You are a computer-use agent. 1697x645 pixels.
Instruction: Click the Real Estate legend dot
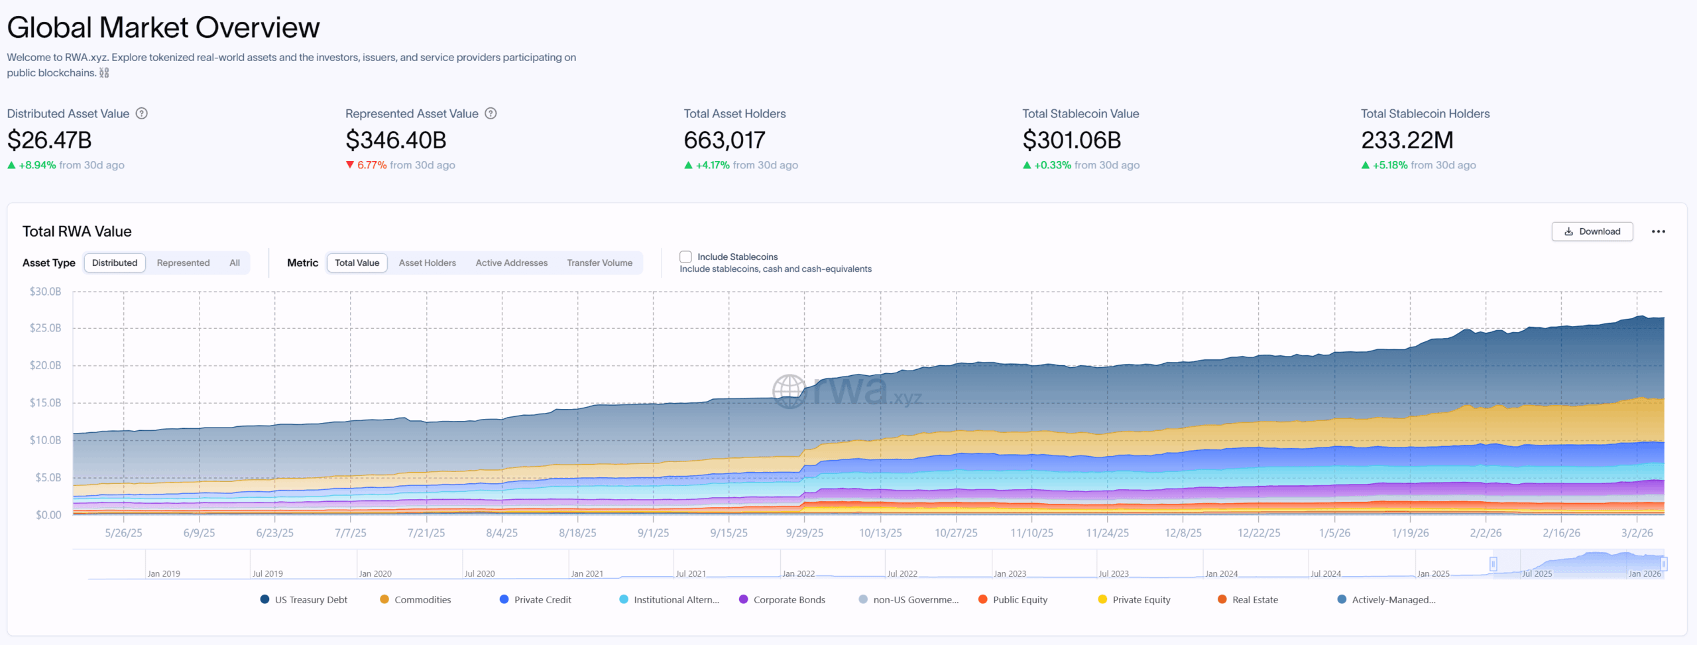1222,599
